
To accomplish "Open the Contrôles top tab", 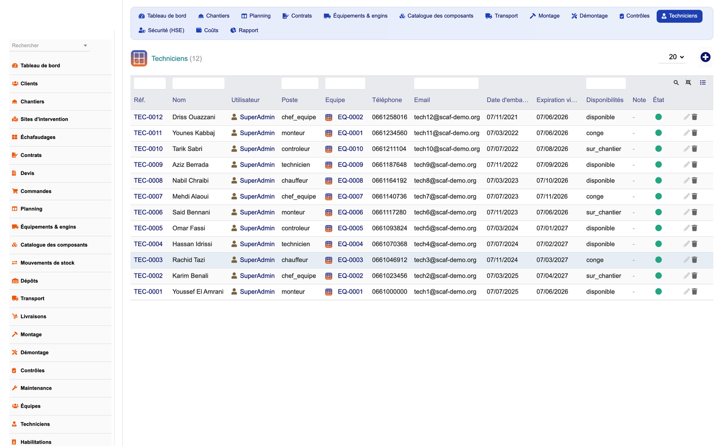I will [634, 16].
